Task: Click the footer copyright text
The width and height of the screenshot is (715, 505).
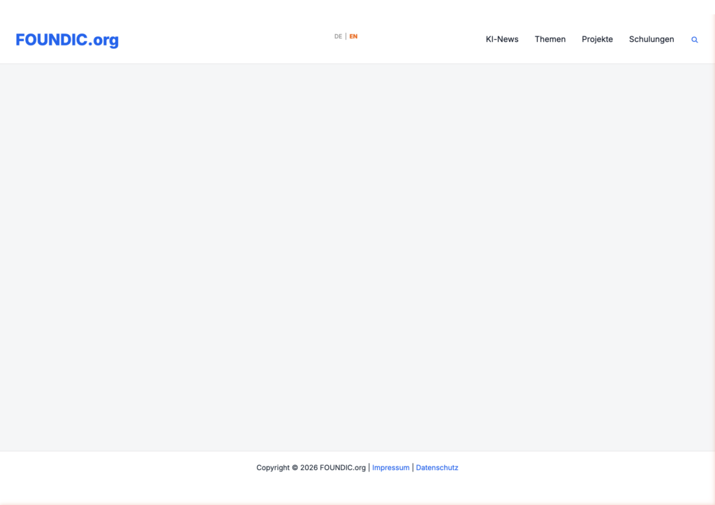Action: point(311,468)
